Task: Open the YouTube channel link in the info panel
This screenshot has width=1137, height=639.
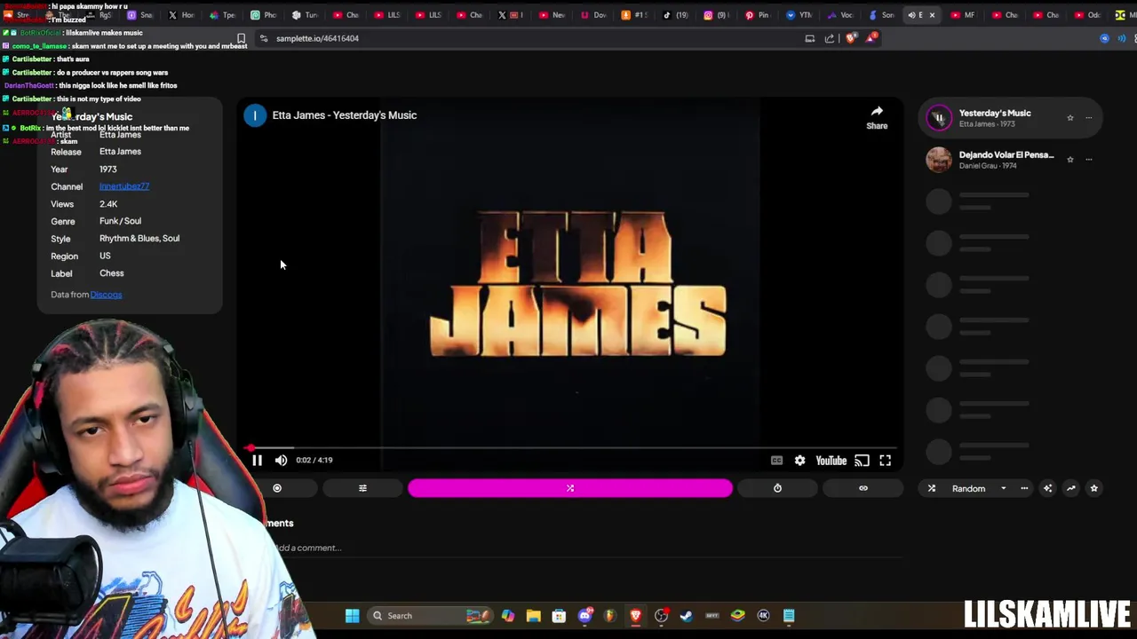Action: click(x=124, y=186)
